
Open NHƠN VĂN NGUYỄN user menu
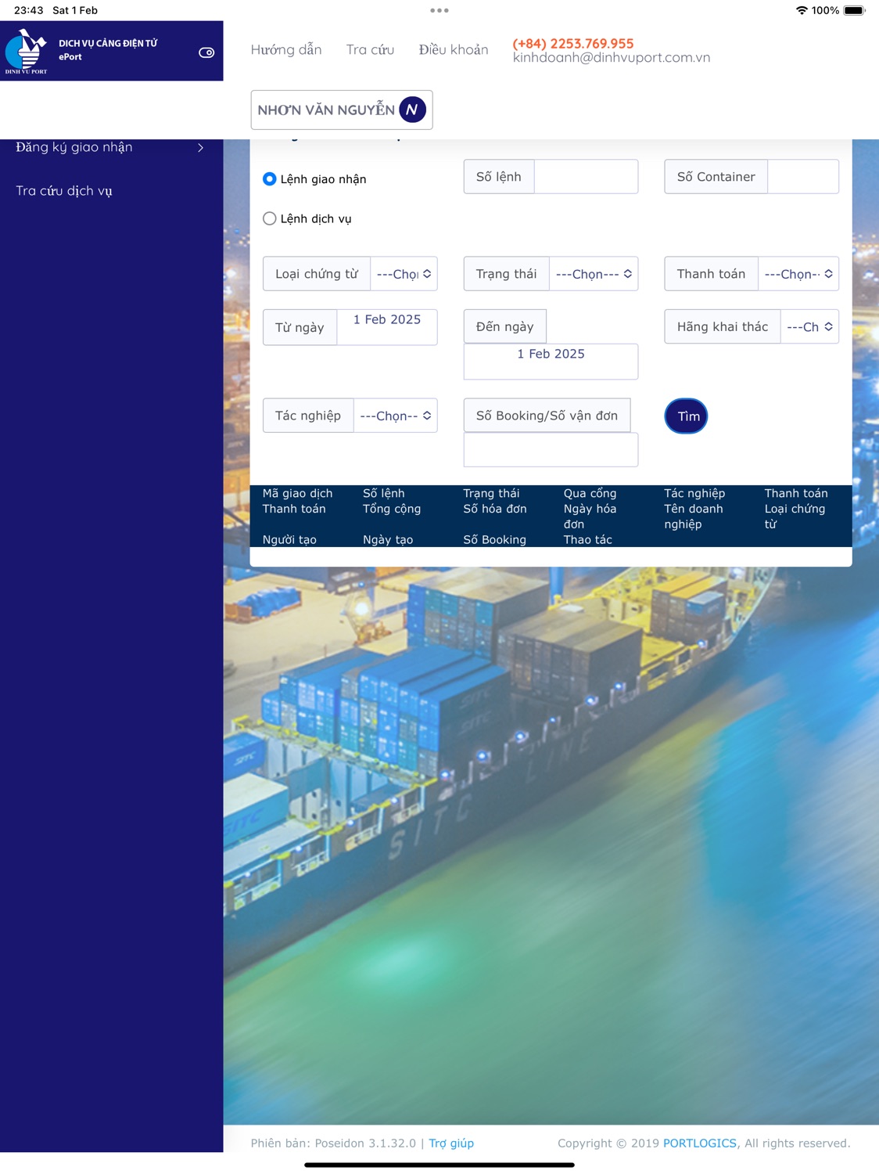pos(342,110)
